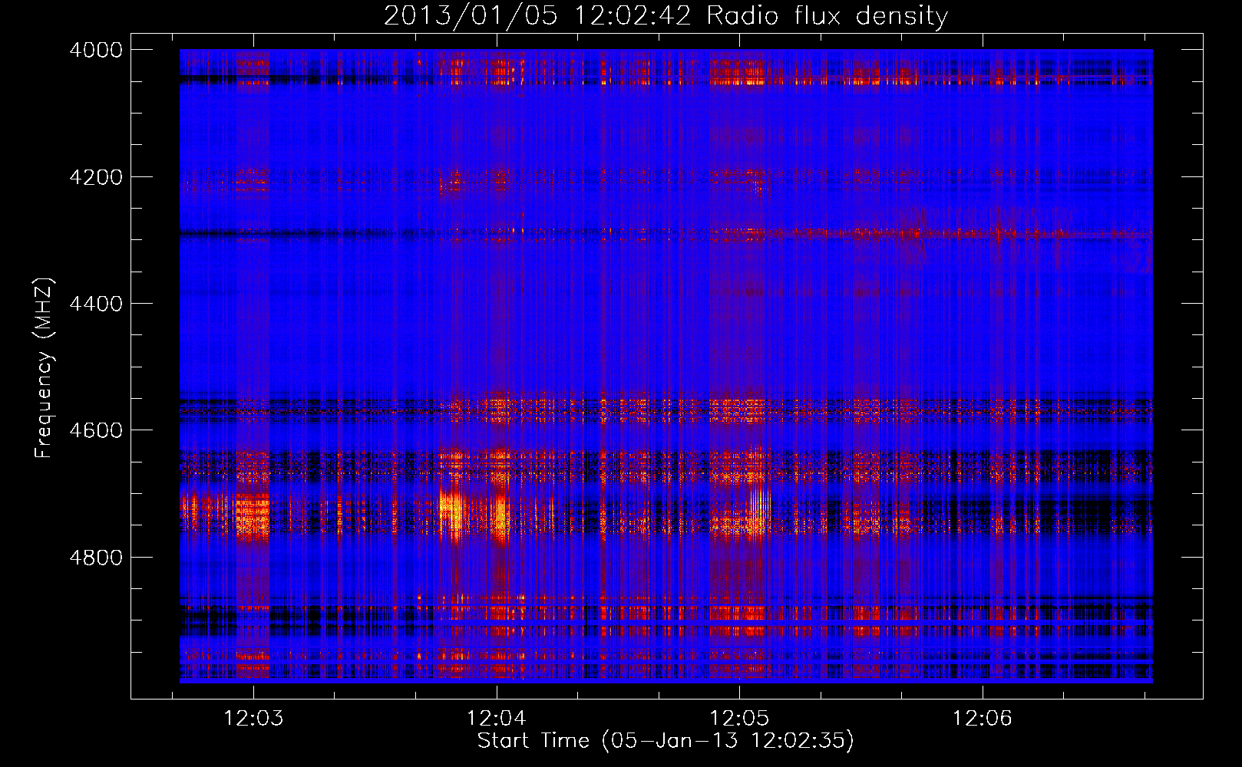Click the 4600 frequency axis label
Screen dimensions: 1242x767
96,430
